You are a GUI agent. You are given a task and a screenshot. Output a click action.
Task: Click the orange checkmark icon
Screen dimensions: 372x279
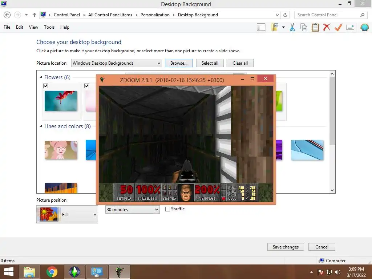coord(338,27)
